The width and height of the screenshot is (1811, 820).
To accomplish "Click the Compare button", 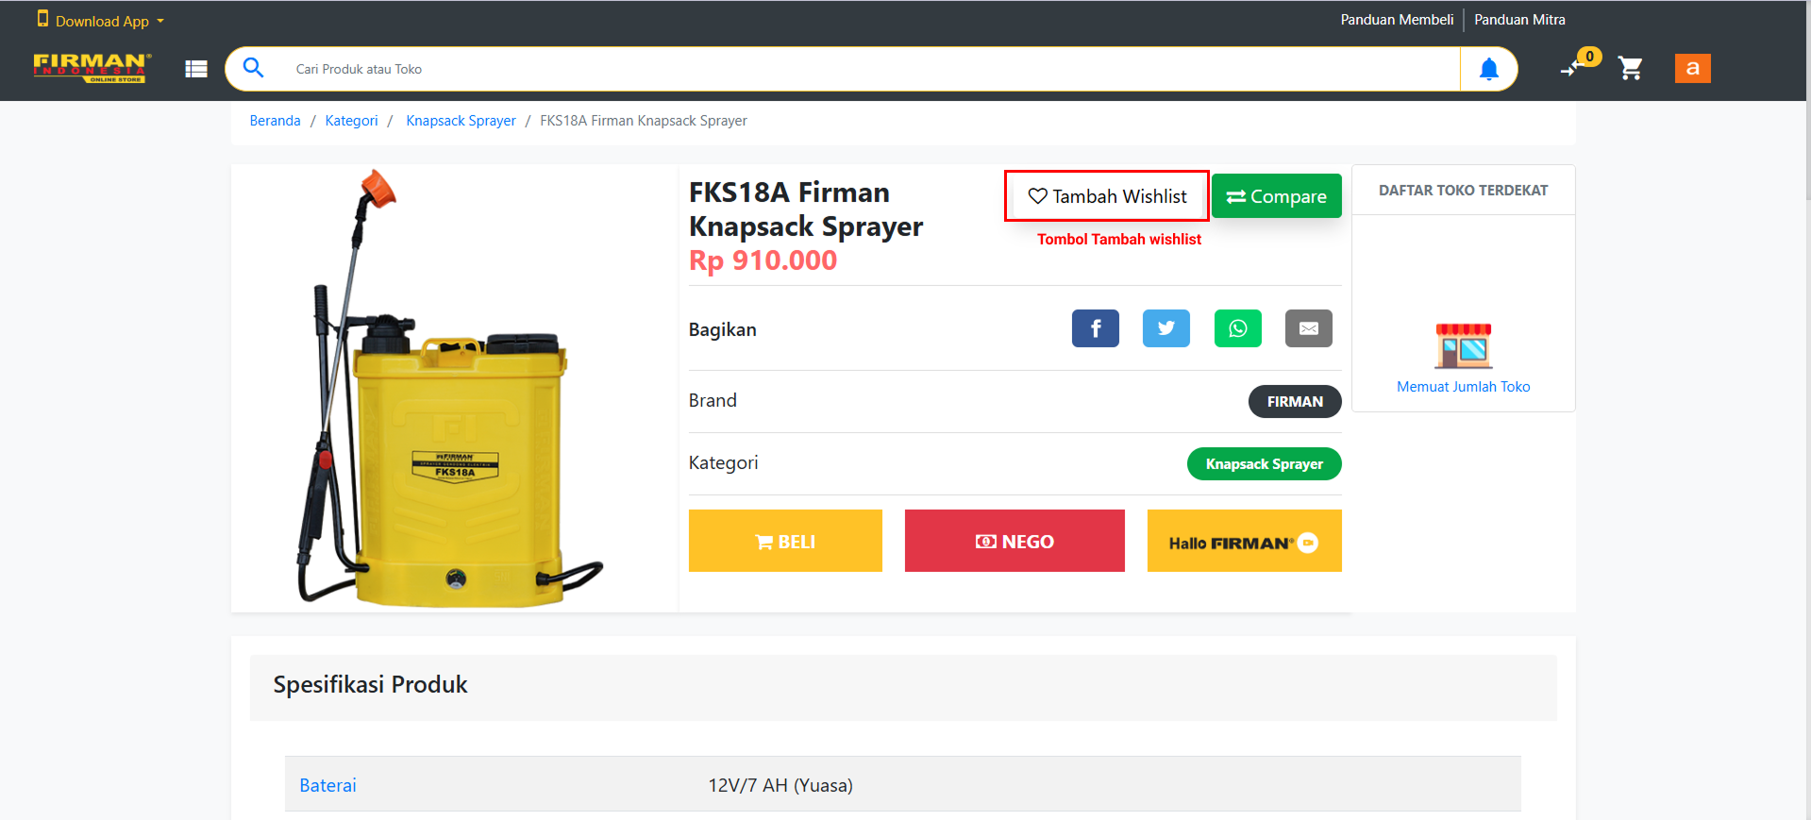I will [1276, 196].
